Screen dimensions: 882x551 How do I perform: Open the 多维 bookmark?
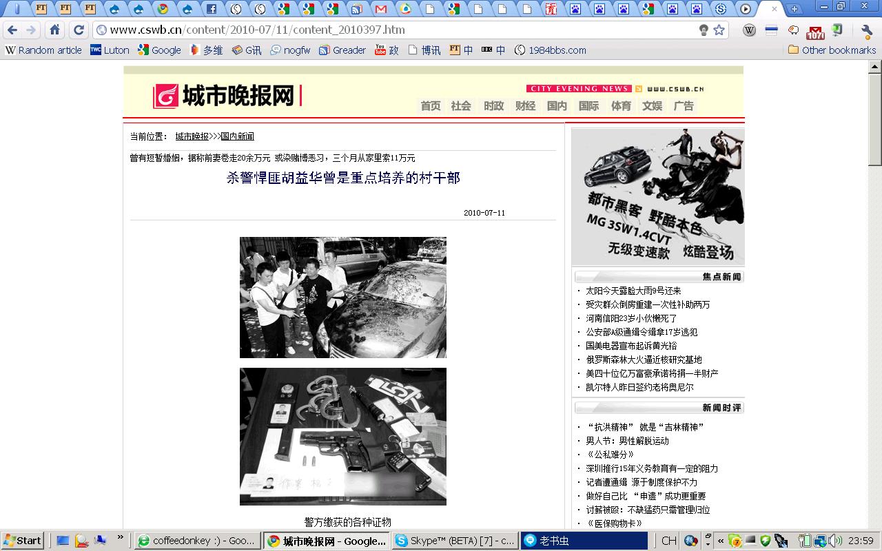click(x=206, y=50)
